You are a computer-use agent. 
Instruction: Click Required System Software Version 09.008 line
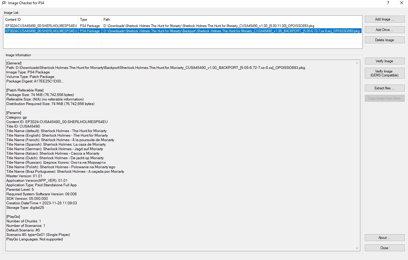[41, 194]
